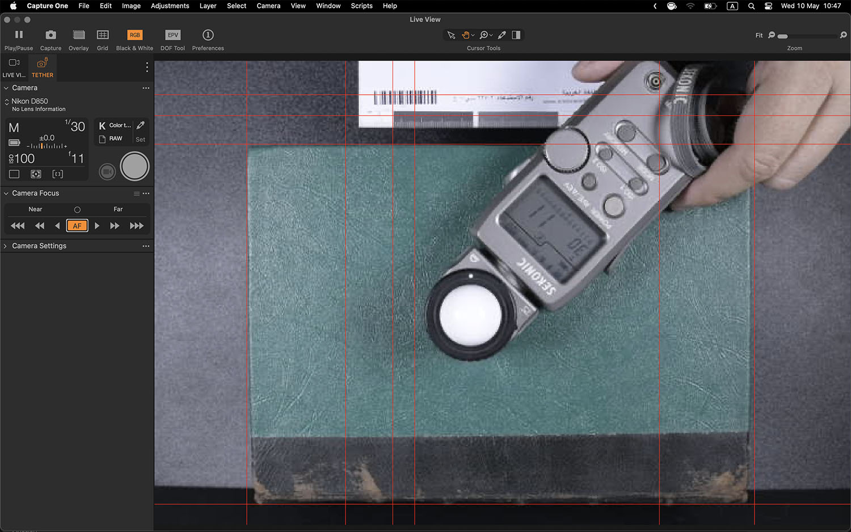Viewport: 851px width, 532px height.
Task: Collapse the Camera Focus panel
Action: (x=6, y=193)
